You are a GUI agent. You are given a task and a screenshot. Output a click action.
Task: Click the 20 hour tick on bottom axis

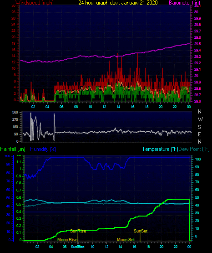click(x=162, y=247)
